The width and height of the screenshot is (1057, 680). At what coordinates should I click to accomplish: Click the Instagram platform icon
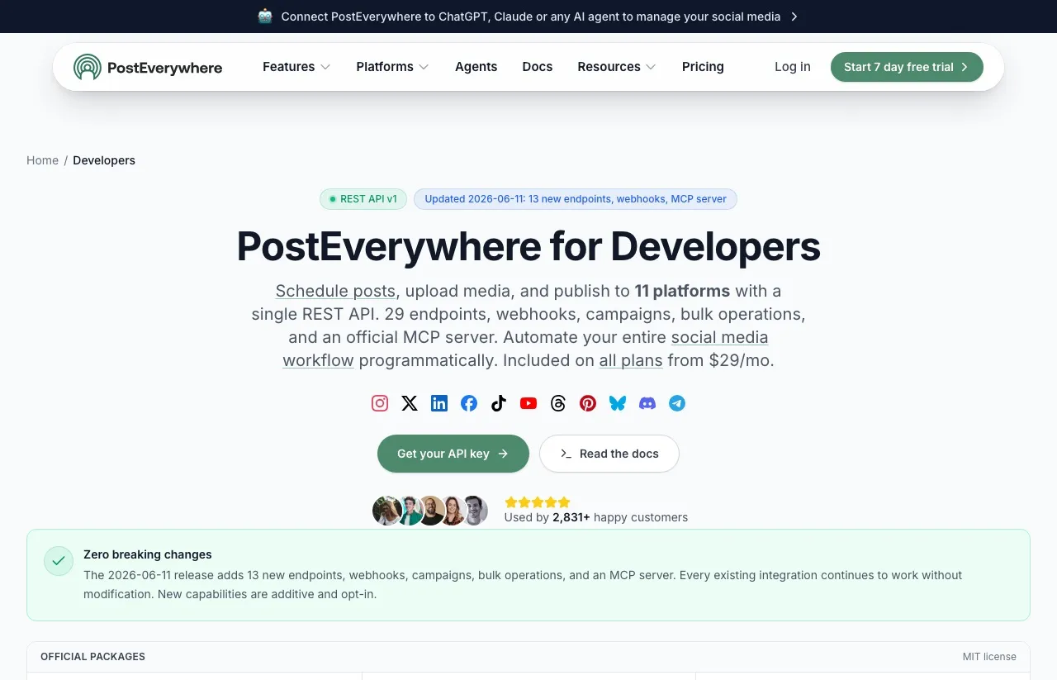[x=380, y=403]
